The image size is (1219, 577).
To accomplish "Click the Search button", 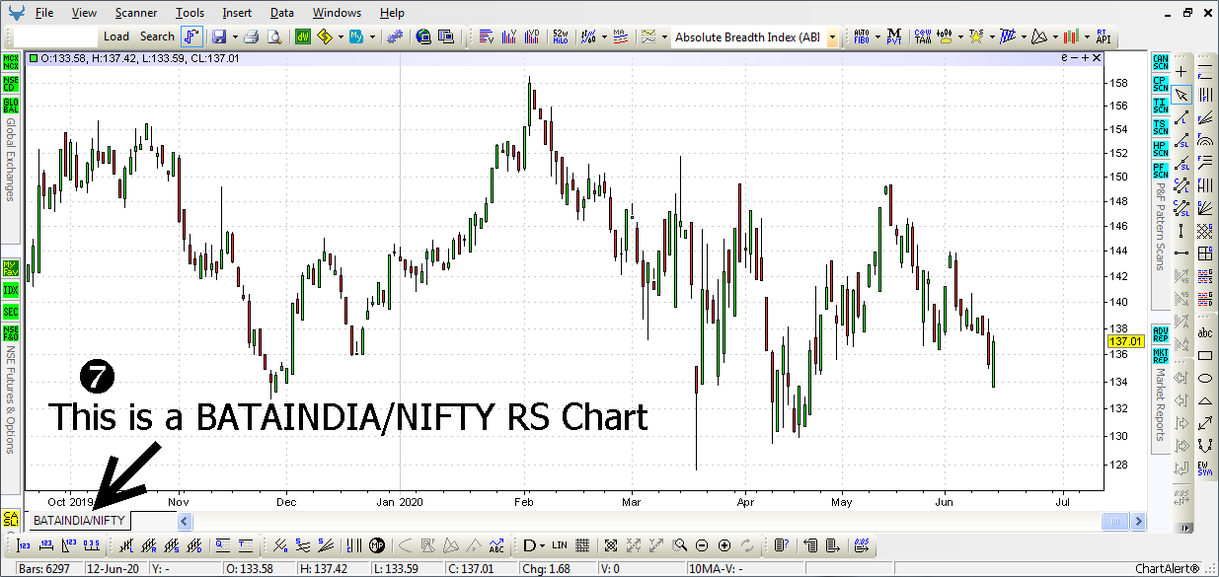I will point(157,36).
